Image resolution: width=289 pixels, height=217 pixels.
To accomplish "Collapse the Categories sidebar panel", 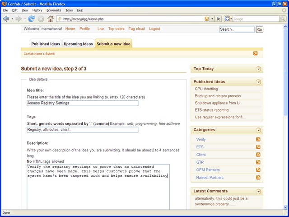I will point(258,130).
